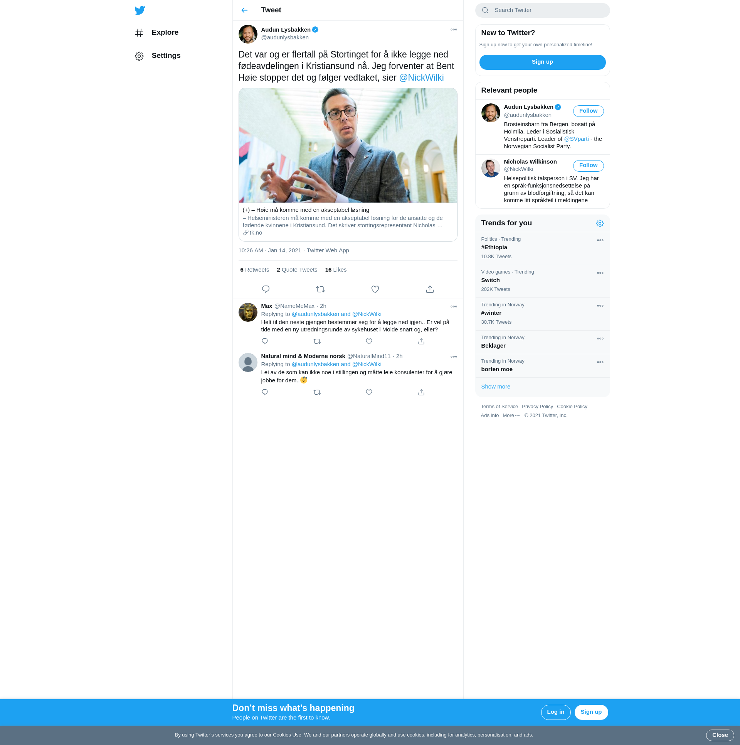
Task: Like Natural mind's reply
Action: (369, 392)
